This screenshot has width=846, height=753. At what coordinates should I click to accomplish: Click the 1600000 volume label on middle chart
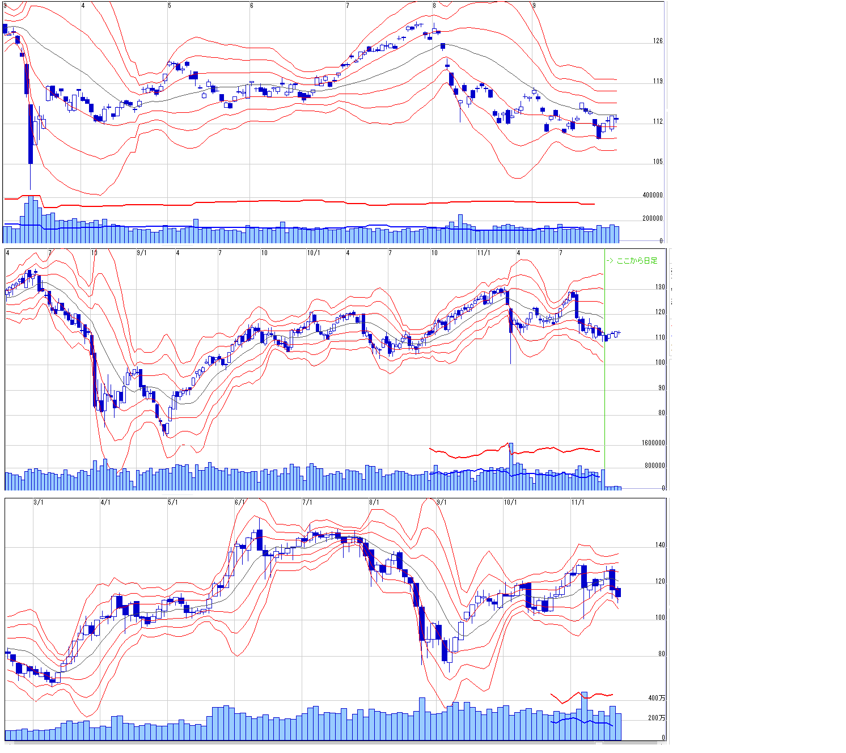[x=653, y=443]
